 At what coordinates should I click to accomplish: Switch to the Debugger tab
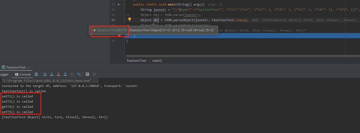4,74
